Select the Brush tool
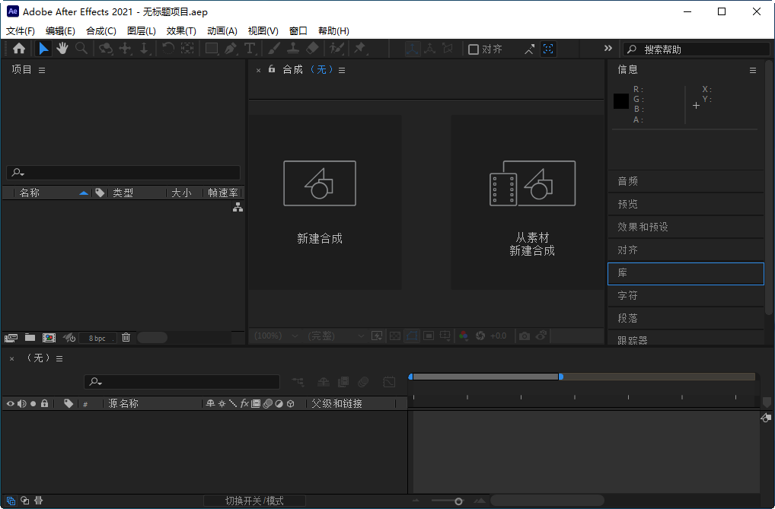The height and width of the screenshot is (509, 775). point(274,48)
